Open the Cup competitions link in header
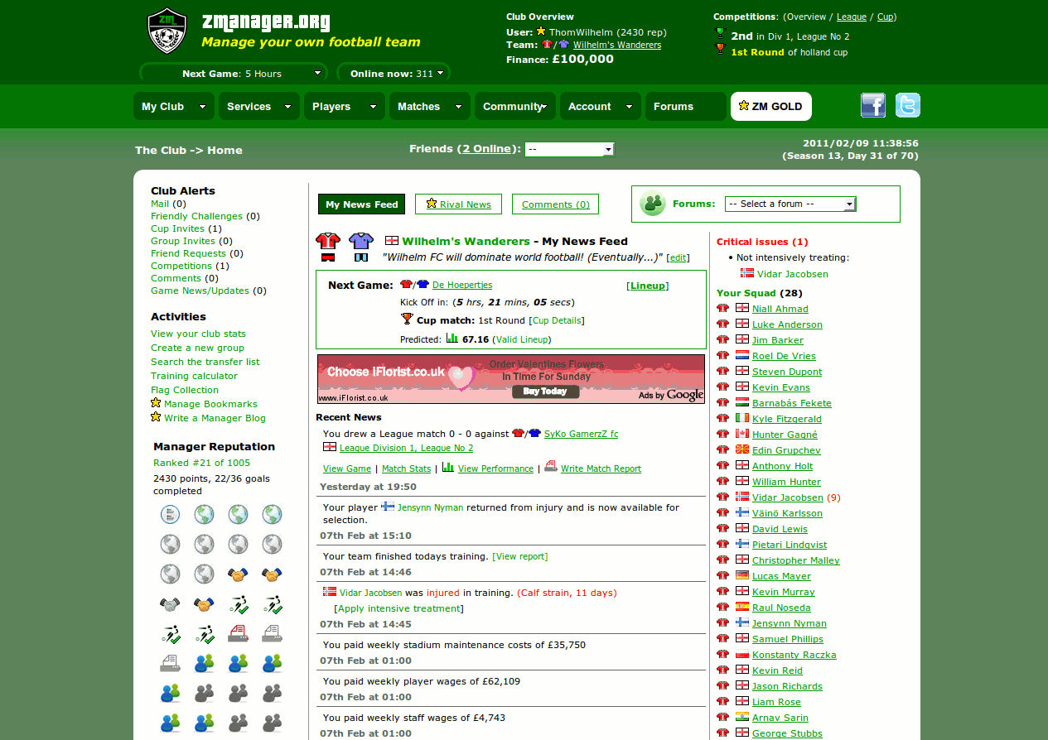This screenshot has width=1048, height=740. point(885,17)
